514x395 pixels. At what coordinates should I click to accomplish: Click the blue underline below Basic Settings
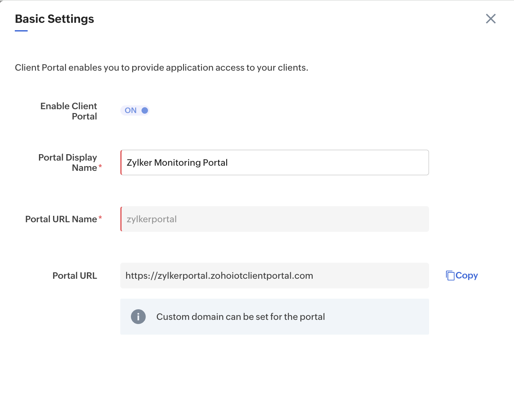pos(21,31)
